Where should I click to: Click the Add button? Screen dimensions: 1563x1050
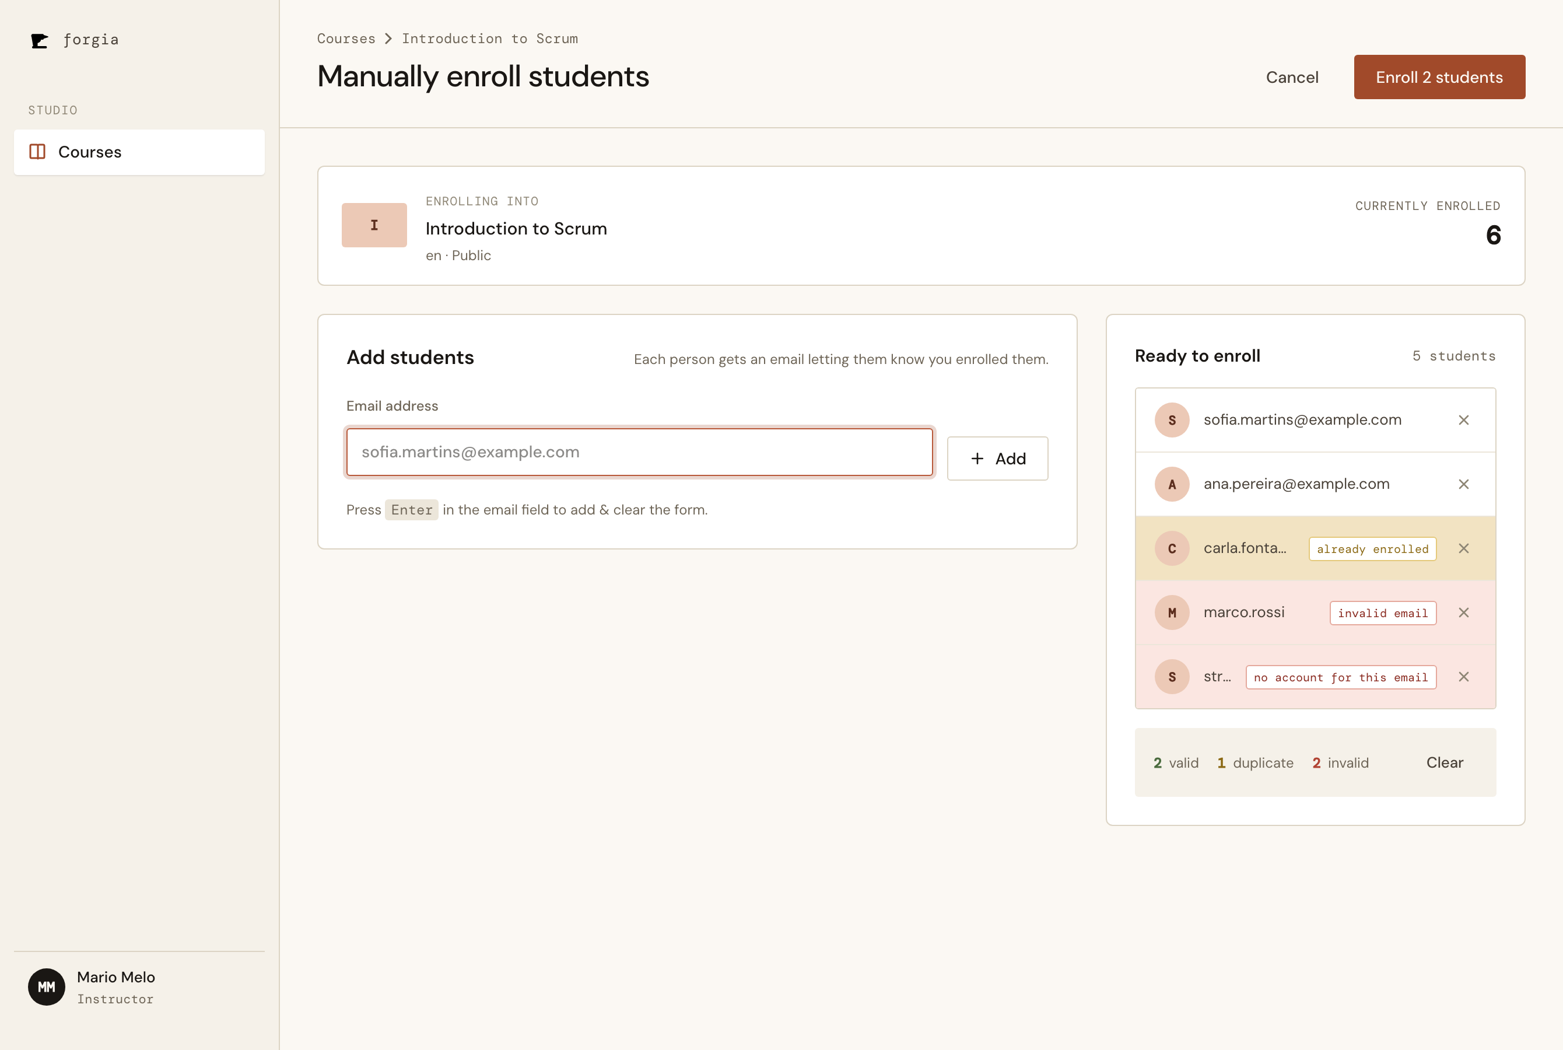(x=997, y=459)
